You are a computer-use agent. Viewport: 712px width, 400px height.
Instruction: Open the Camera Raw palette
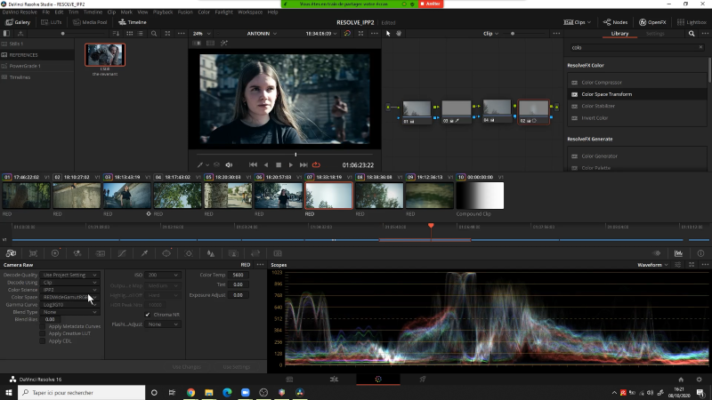click(x=11, y=253)
